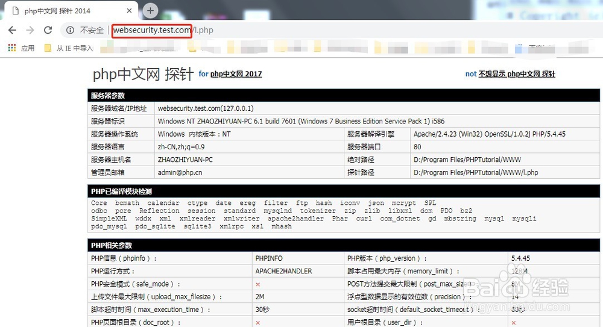Open the PHPINFO link
This screenshot has width=603, height=327.
pos(269,258)
